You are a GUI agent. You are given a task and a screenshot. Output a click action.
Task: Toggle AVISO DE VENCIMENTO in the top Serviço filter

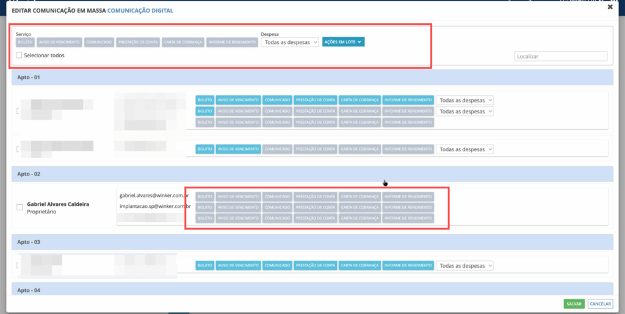pos(59,42)
